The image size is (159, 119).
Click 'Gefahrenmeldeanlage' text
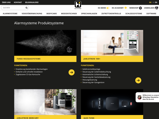click(91, 69)
